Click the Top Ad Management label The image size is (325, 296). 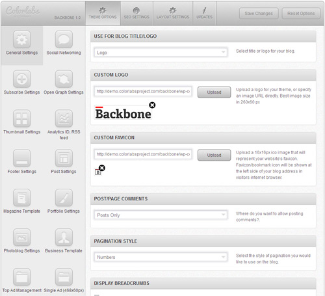coord(21,290)
